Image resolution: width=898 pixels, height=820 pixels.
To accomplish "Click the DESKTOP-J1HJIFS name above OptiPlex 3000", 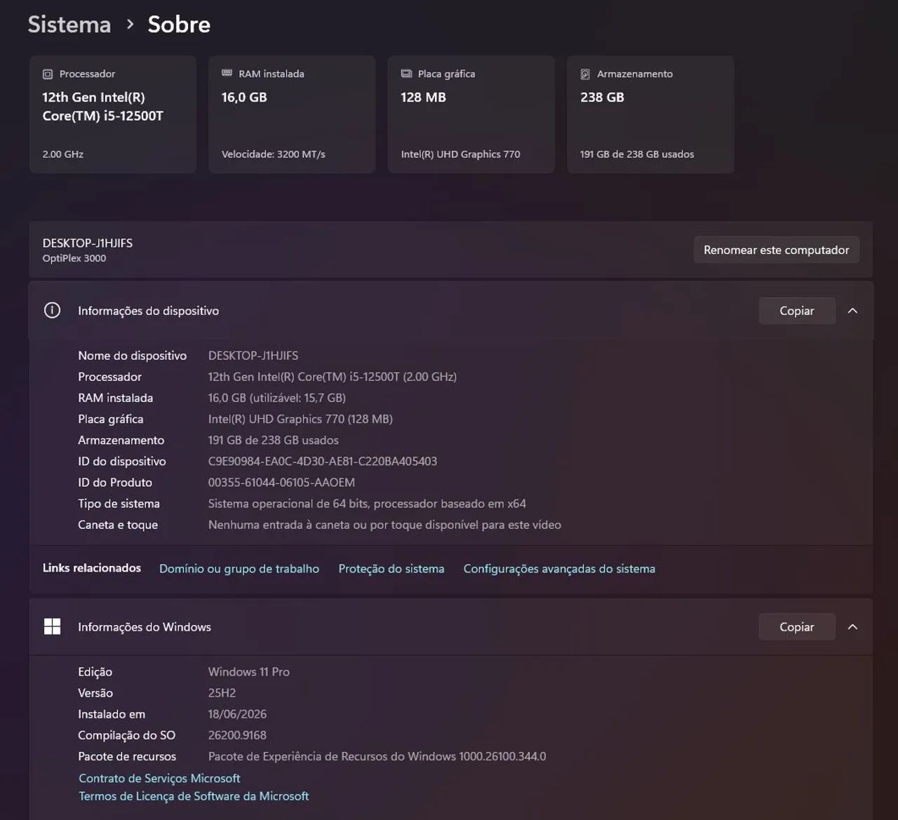I will tap(88, 243).
